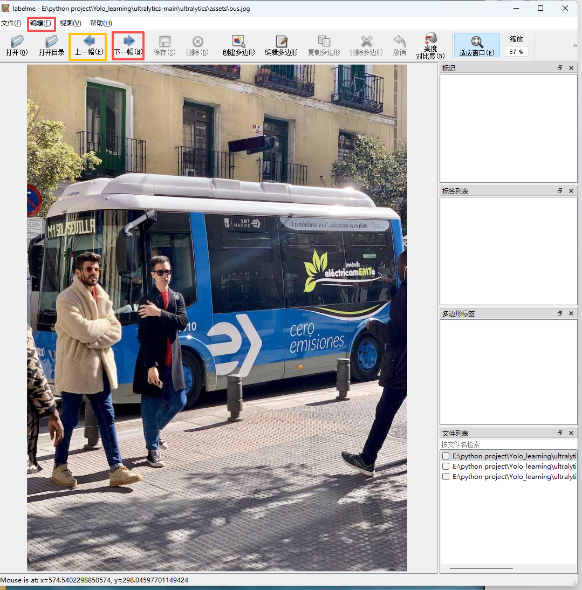This screenshot has width=582, height=590.
Task: Select the 创建多边形 create polygon tool
Action: pyautogui.click(x=238, y=45)
